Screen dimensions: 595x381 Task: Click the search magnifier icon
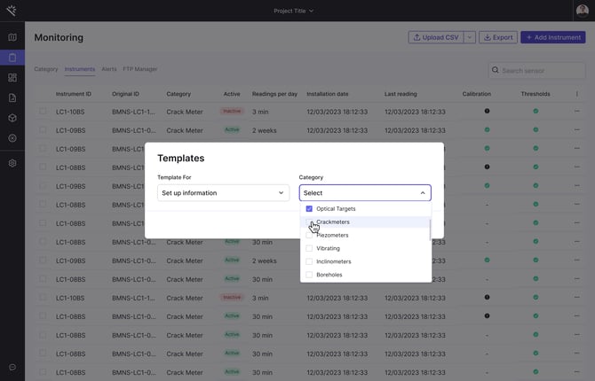click(x=496, y=70)
